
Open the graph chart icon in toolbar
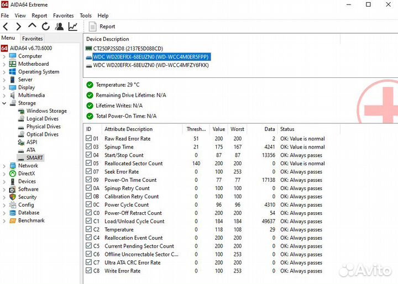pos(73,27)
